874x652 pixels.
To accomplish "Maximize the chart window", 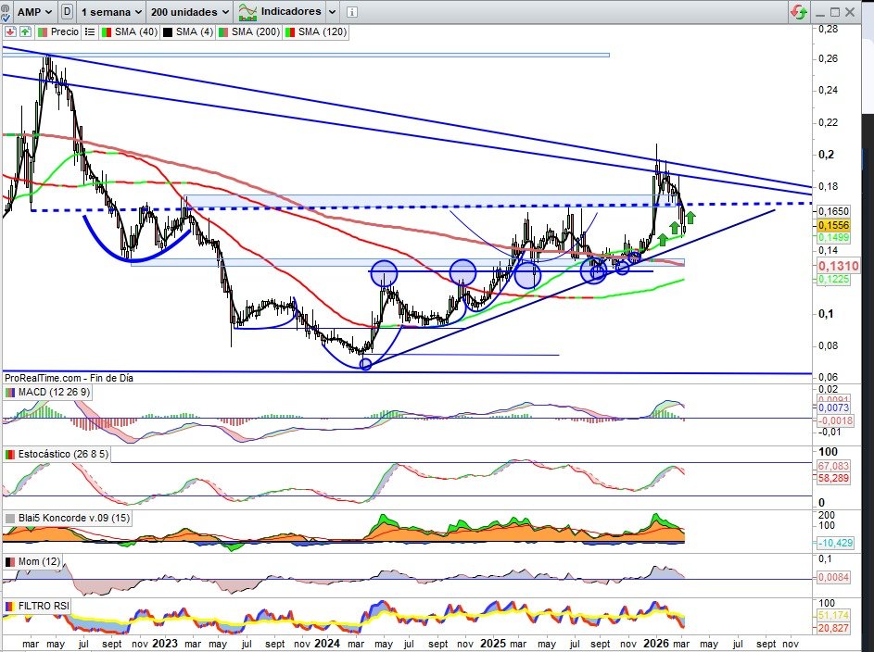I will tap(834, 12).
